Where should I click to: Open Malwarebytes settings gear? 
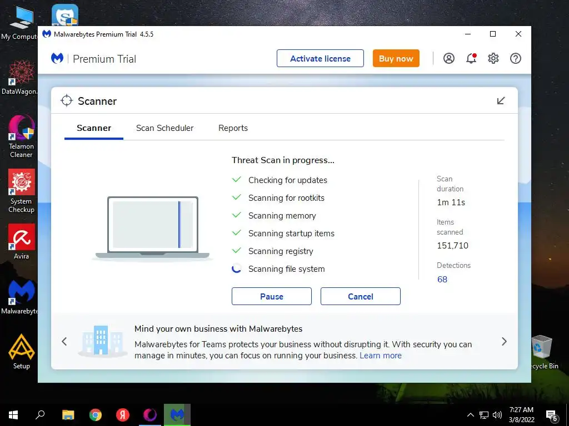pyautogui.click(x=493, y=58)
